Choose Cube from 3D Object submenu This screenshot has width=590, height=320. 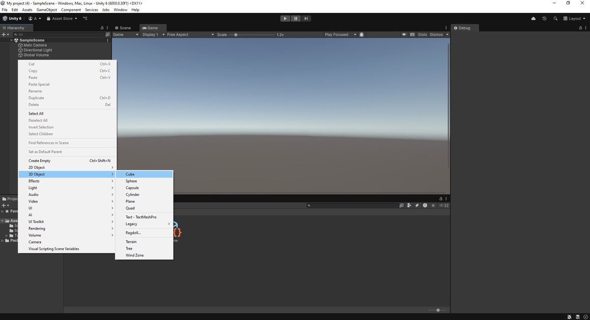pyautogui.click(x=144, y=174)
